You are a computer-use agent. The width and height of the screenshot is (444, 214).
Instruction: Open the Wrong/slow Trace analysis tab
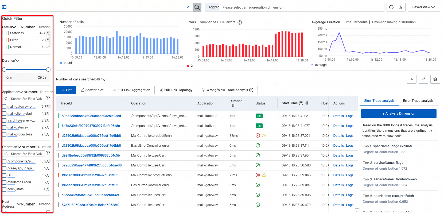click(x=227, y=90)
